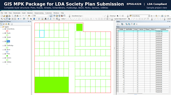This screenshot has width=171, height=95.
Task: Toggle the Streets layer checkbox
Action: point(5,37)
